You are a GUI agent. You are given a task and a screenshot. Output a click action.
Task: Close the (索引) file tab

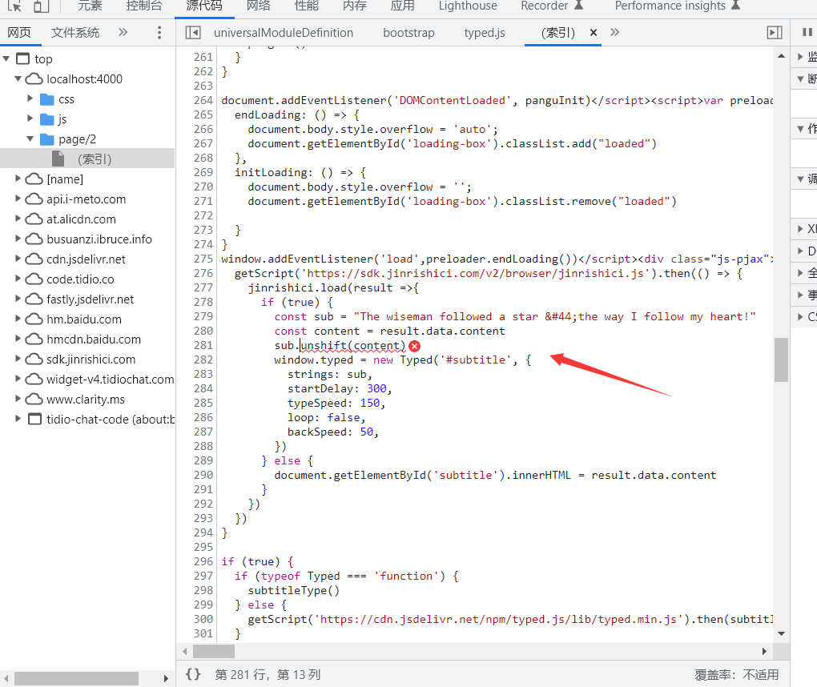point(594,33)
